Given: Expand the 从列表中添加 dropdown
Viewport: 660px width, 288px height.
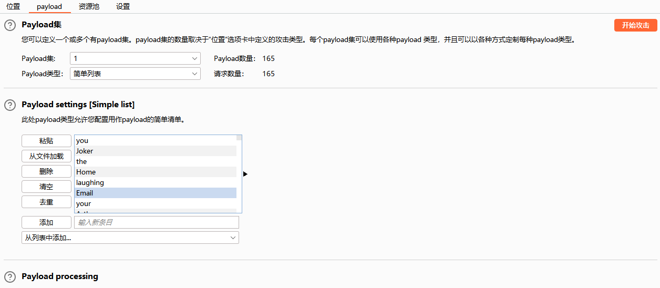Looking at the screenshot, I should (130, 238).
